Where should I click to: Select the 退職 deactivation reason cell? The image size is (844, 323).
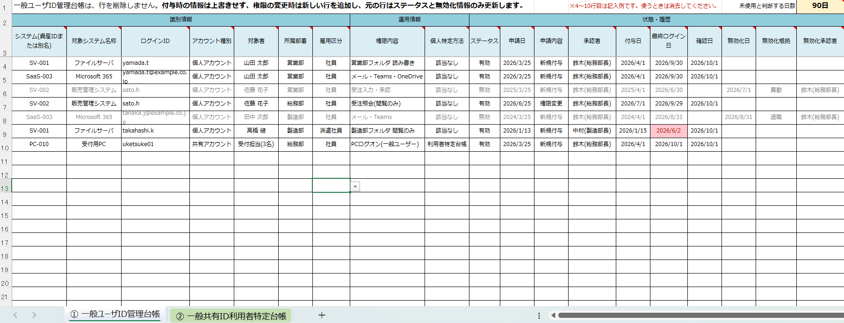tap(776, 117)
